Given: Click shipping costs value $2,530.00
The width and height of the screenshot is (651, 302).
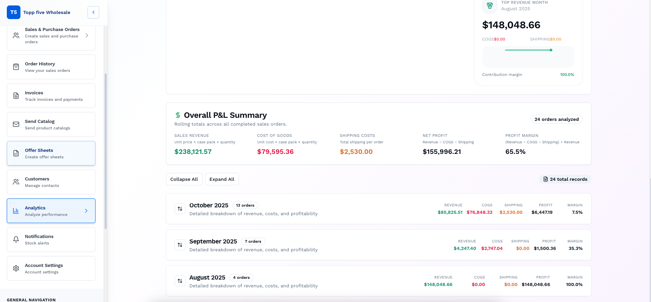Looking at the screenshot, I should point(356,152).
